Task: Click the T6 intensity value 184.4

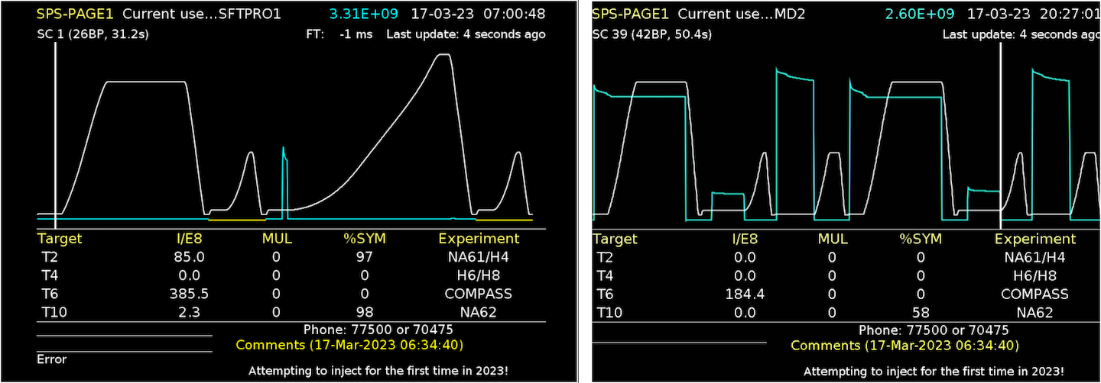Action: pyautogui.click(x=745, y=294)
